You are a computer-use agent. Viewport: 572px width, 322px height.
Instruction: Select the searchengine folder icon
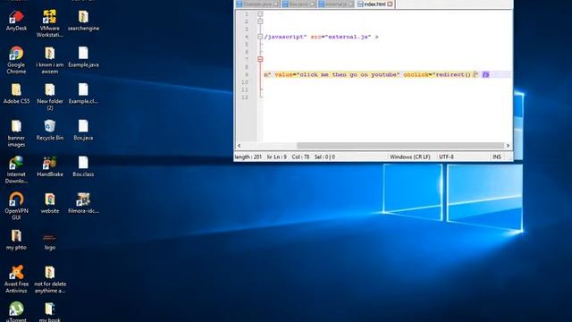click(83, 21)
